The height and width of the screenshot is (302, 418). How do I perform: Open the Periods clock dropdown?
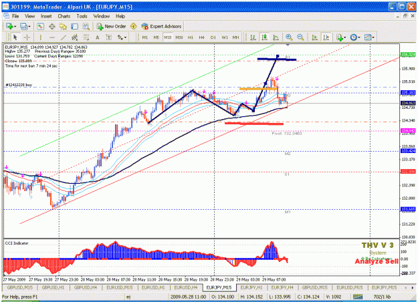[x=355, y=37]
